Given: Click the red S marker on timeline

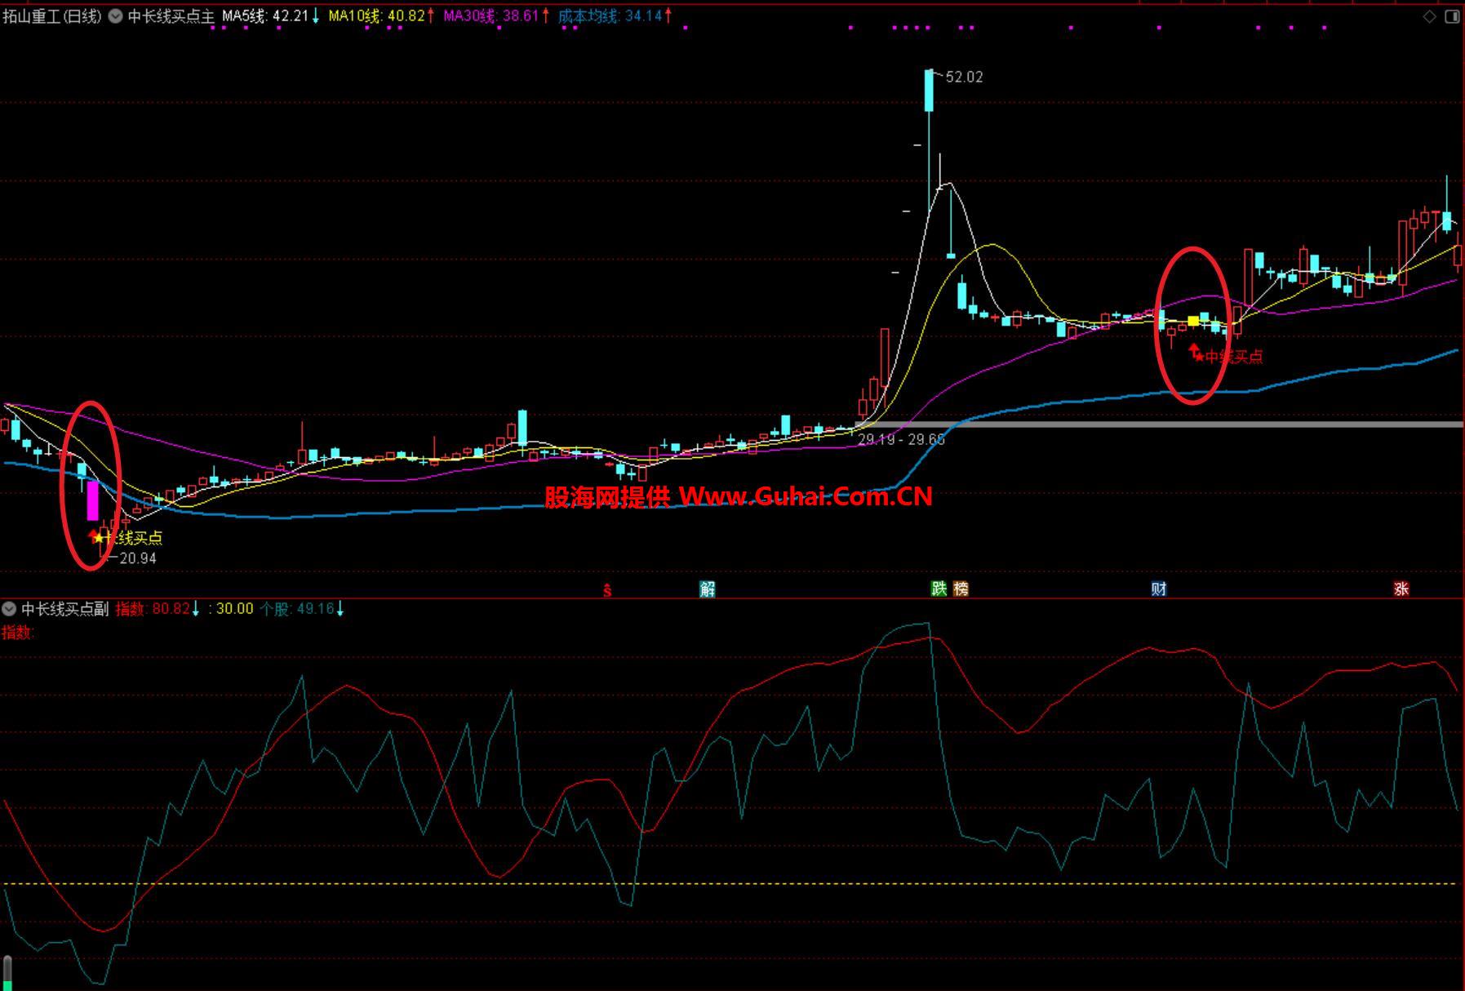Looking at the screenshot, I should 607,589.
